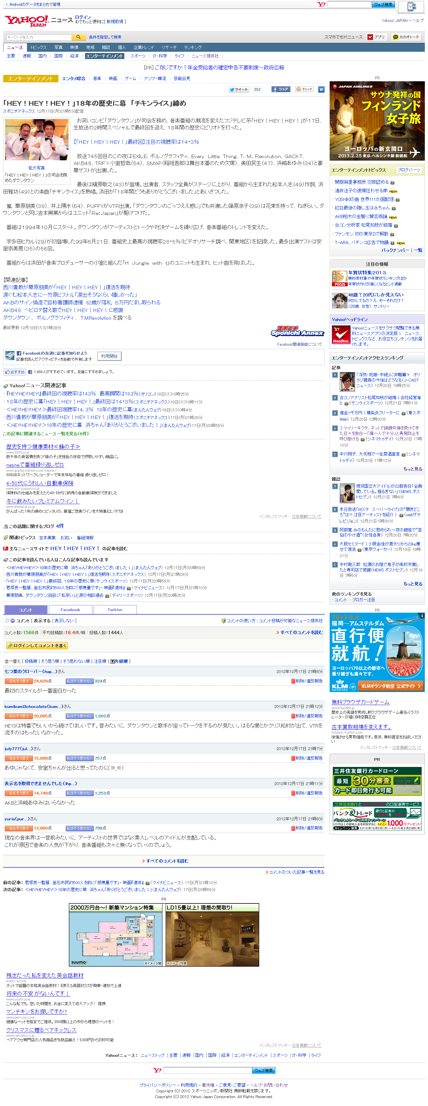
Task: Click the keyword search input field
Action: [x=39, y=37]
